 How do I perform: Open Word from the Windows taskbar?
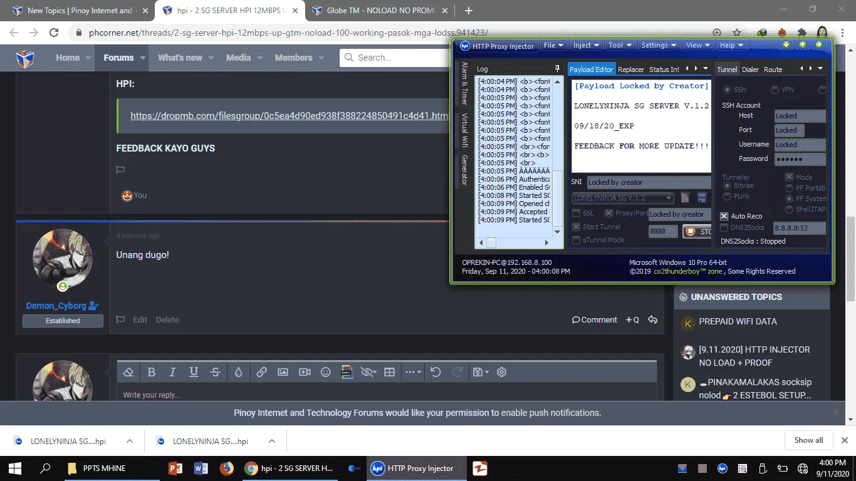(201, 468)
